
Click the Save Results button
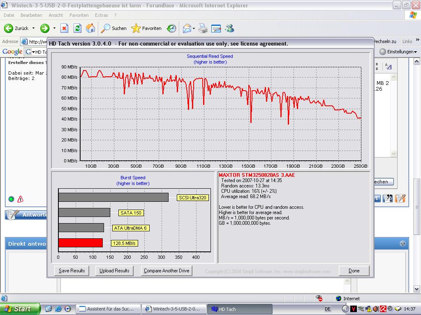(72, 271)
